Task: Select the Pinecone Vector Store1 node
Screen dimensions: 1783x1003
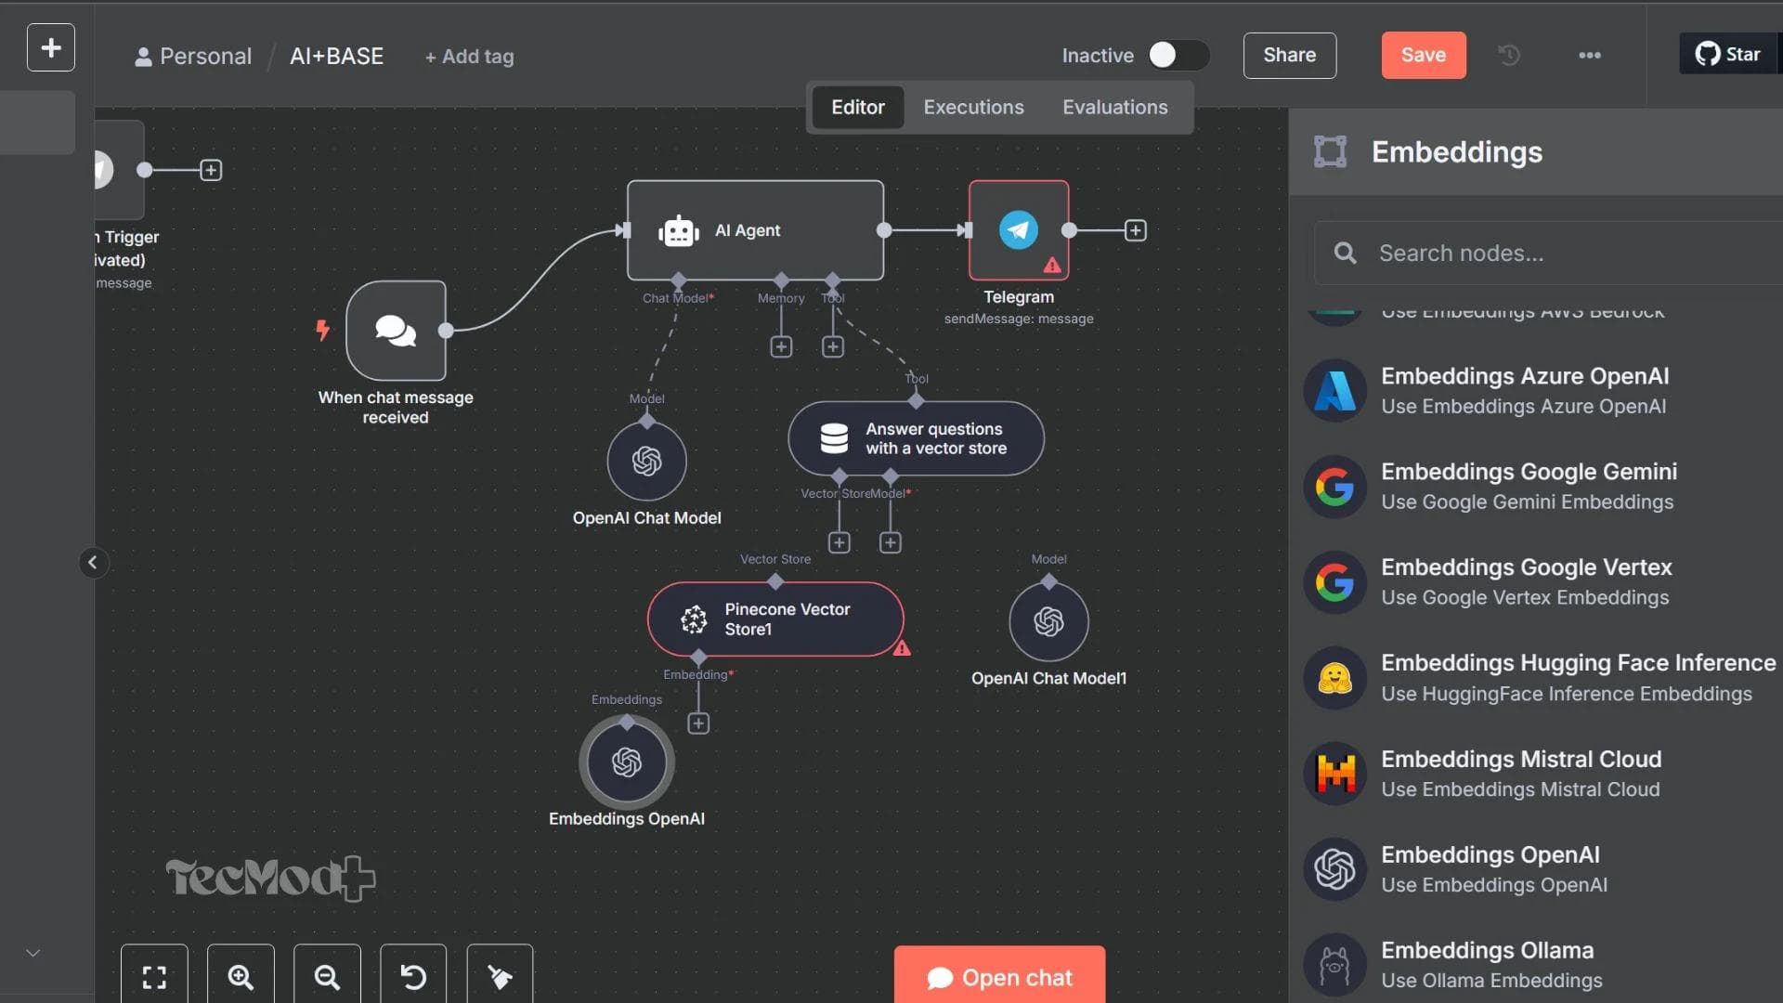Action: 775,619
